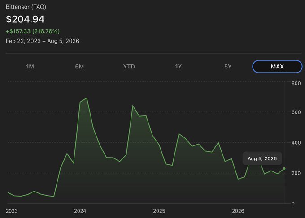
Task: Select the 1M time range tab
Action: point(30,67)
